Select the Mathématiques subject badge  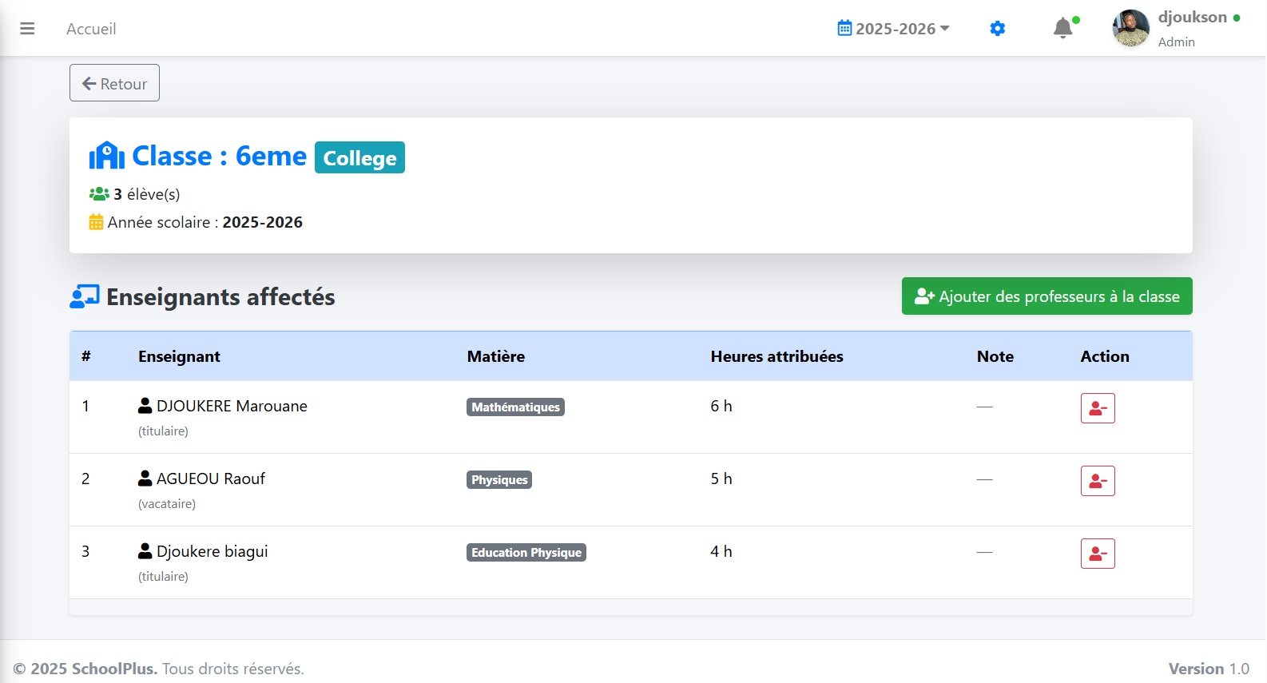(515, 407)
